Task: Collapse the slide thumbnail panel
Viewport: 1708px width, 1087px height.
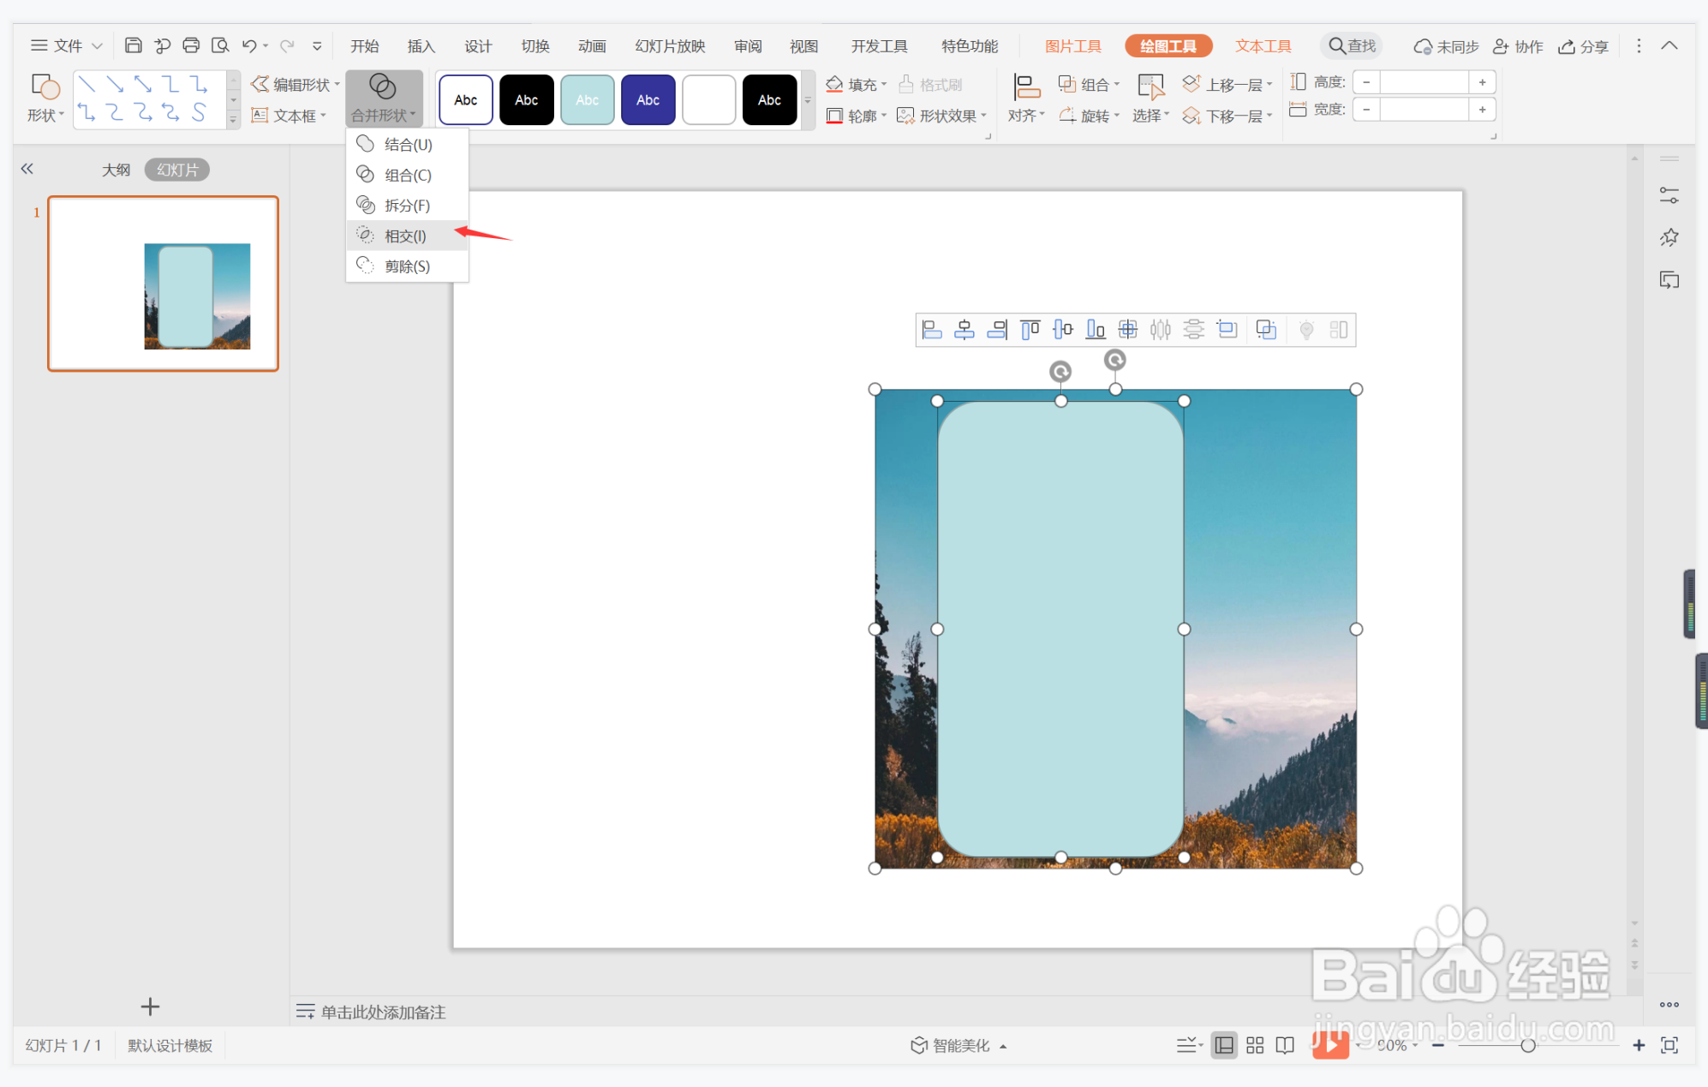Action: (27, 169)
